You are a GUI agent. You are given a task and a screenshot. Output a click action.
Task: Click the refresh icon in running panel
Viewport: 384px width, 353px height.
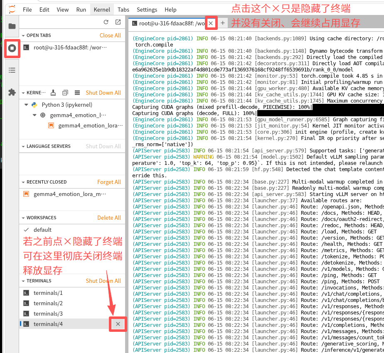click(x=106, y=22)
